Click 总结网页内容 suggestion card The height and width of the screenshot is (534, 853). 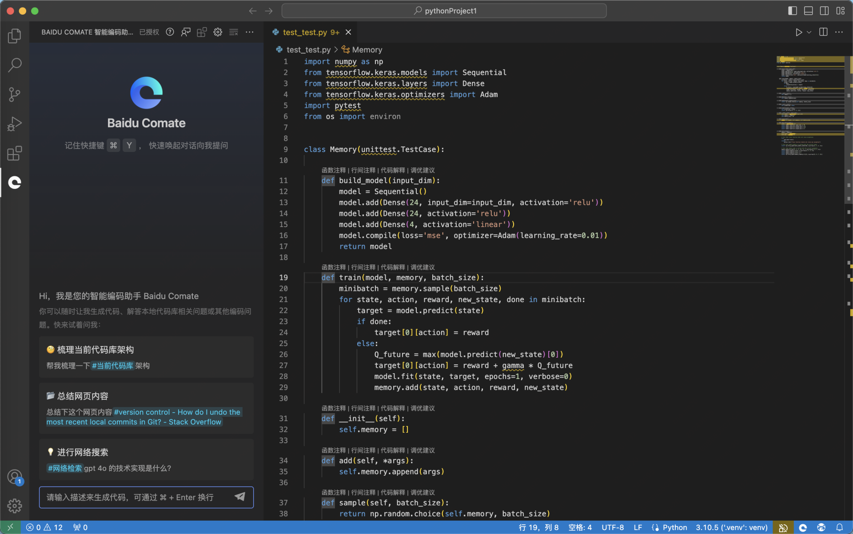tap(146, 408)
